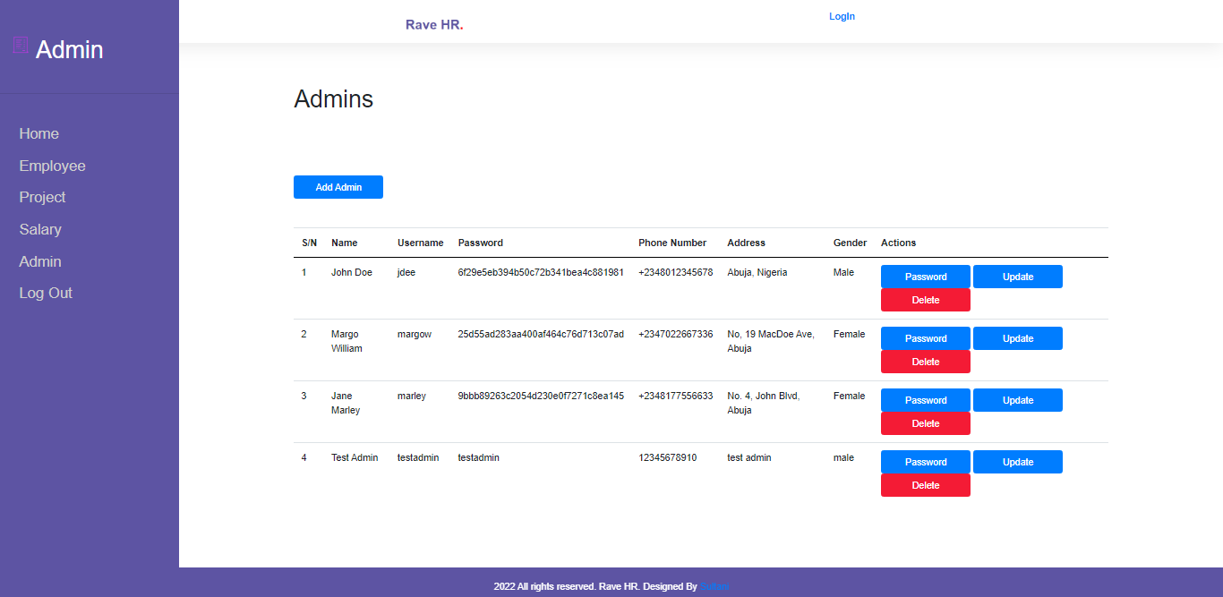Viewport: 1223px width, 597px height.
Task: Open the Sultani designer link in footer
Action: 714,587
